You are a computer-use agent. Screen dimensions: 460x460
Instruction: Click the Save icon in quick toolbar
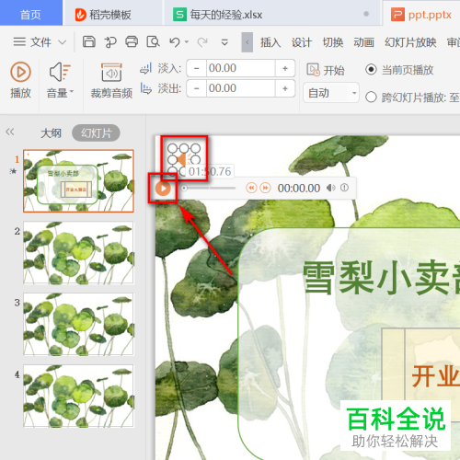click(x=89, y=41)
